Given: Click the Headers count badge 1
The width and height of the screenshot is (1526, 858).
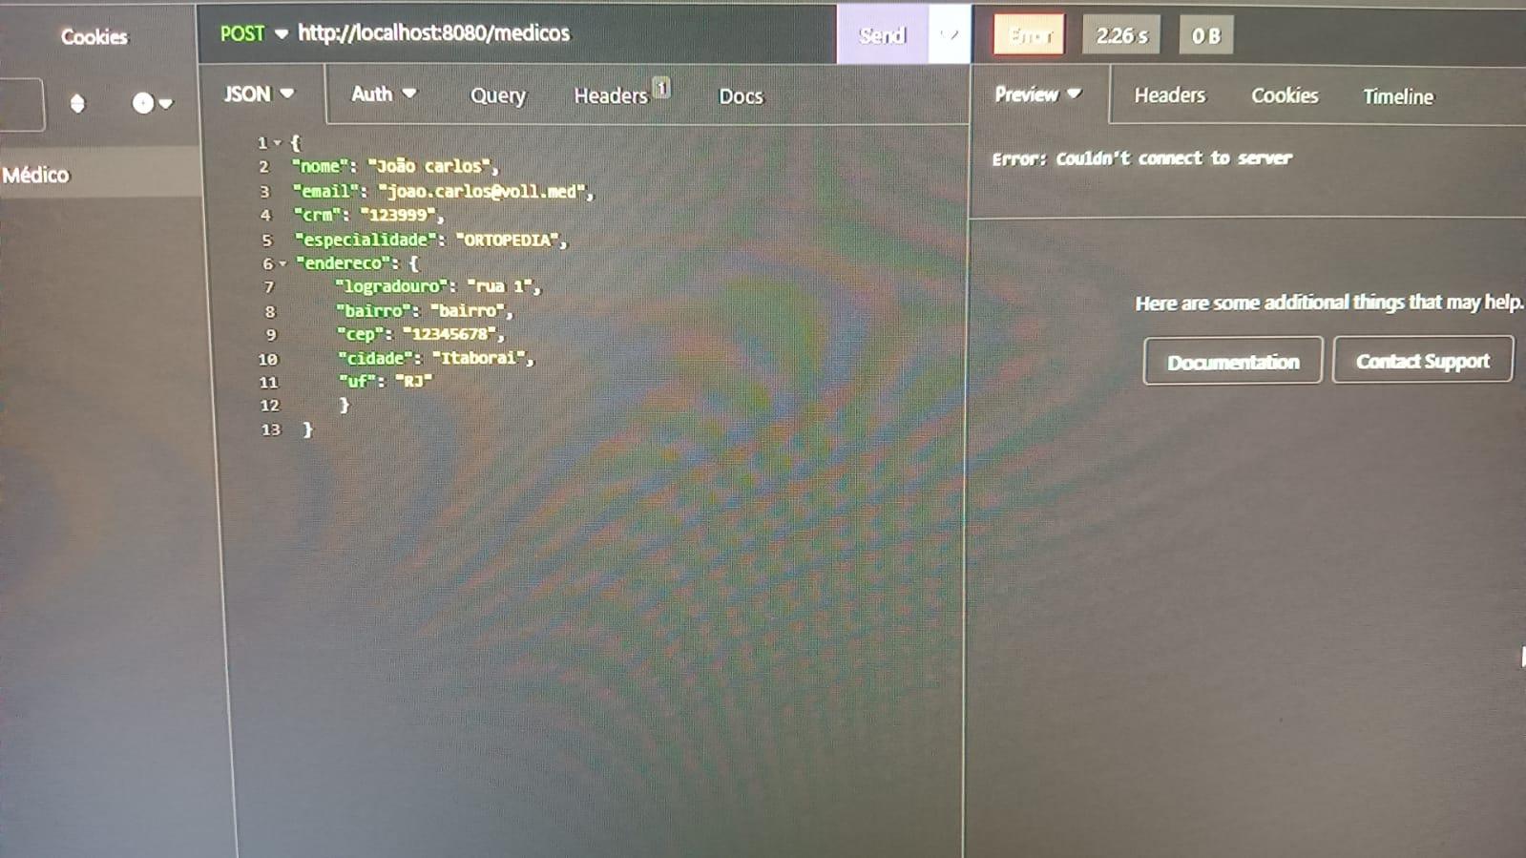Looking at the screenshot, I should click(x=662, y=88).
